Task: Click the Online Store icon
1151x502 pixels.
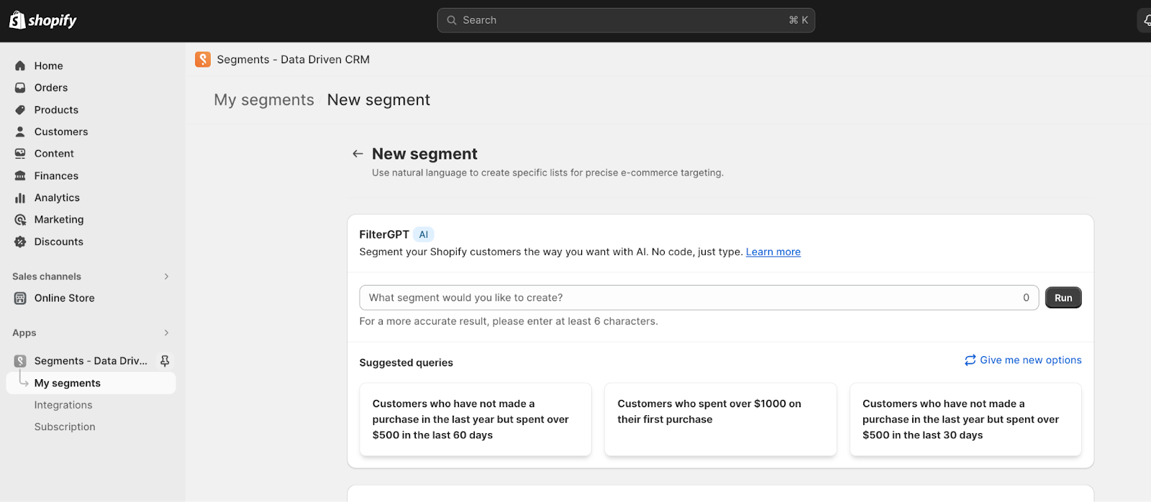Action: [20, 298]
